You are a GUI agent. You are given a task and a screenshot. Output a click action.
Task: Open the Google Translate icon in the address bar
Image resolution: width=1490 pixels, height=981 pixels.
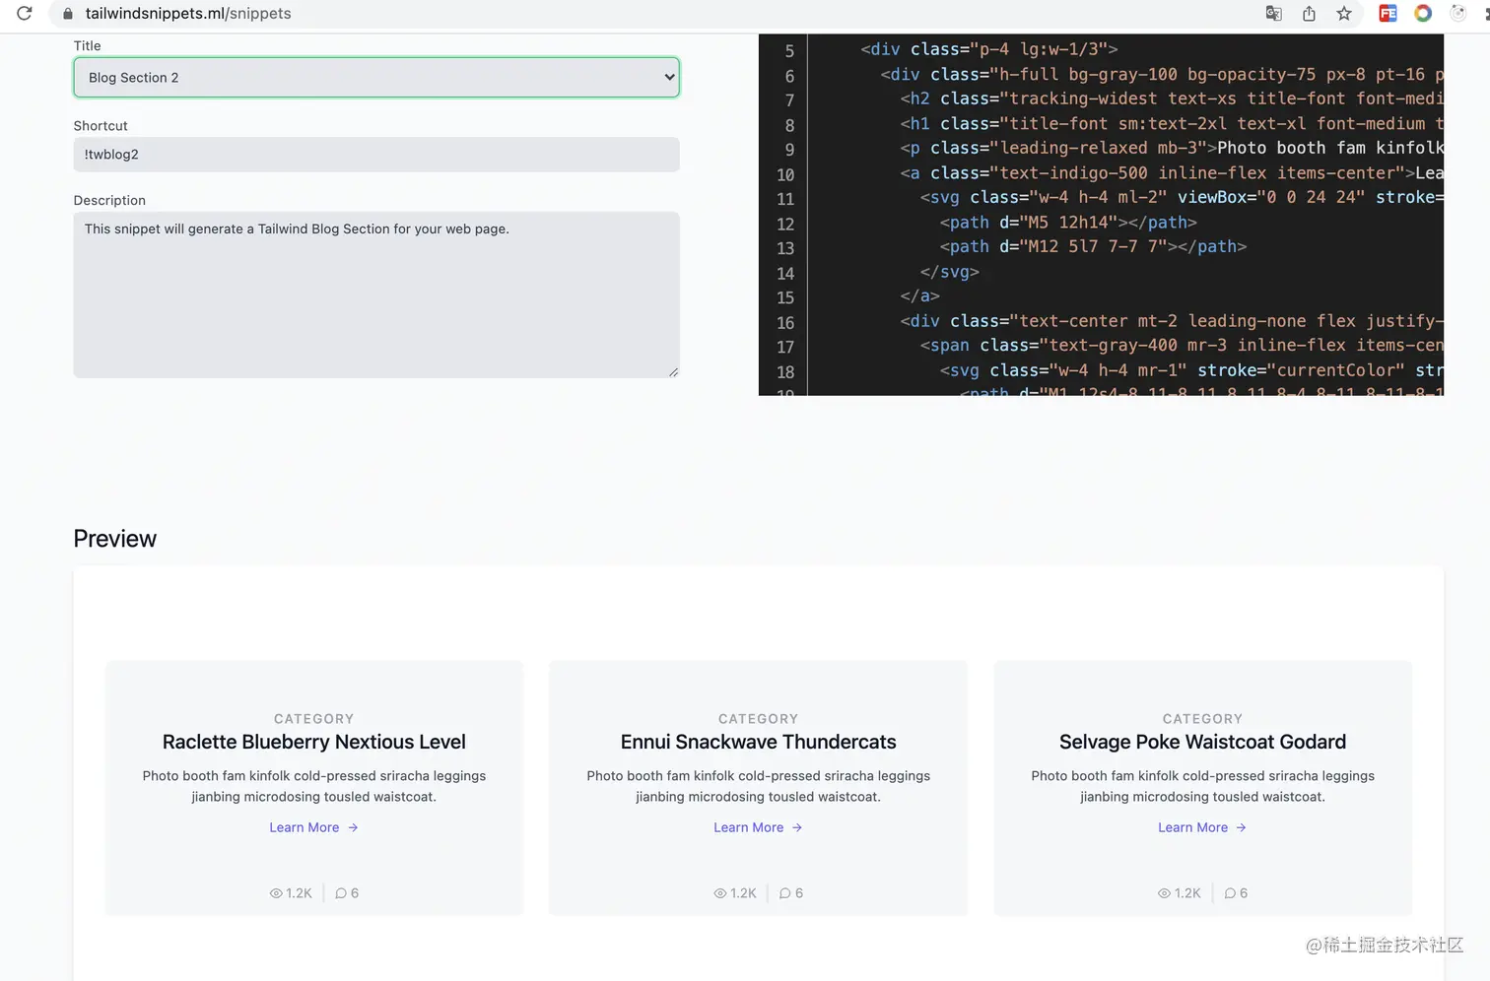pyautogui.click(x=1274, y=14)
